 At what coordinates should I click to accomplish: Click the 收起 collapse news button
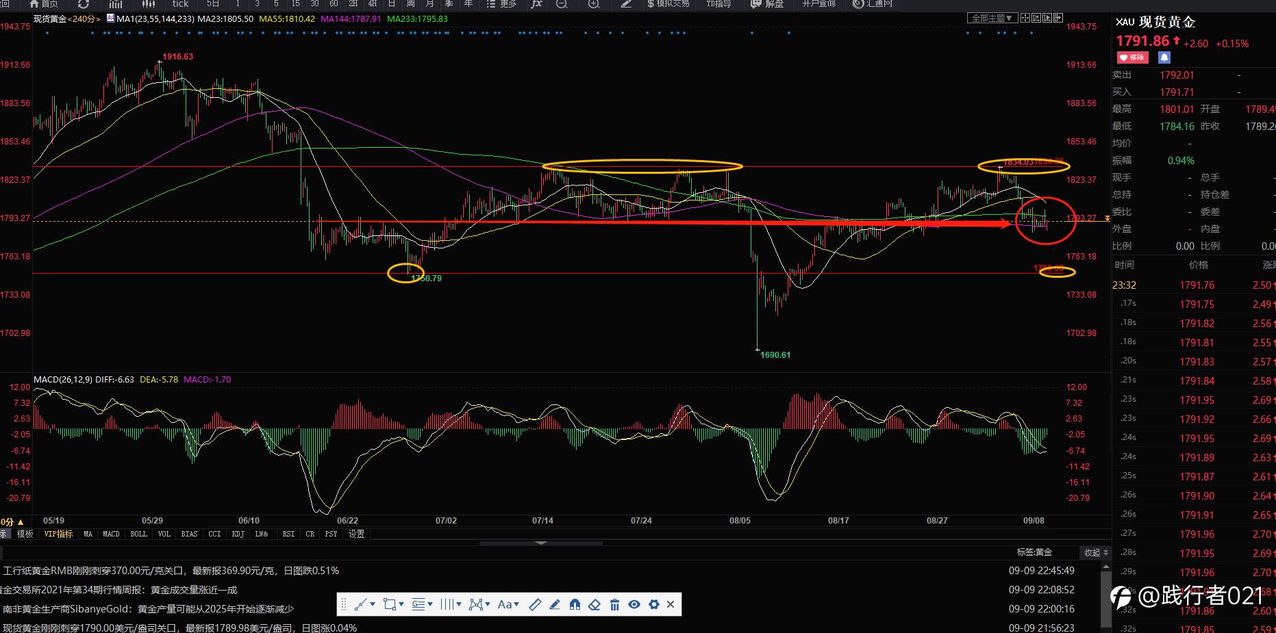point(1096,552)
